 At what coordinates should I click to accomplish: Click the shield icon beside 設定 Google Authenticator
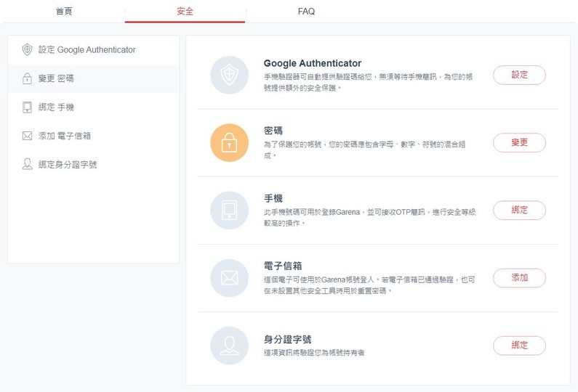pyautogui.click(x=27, y=50)
